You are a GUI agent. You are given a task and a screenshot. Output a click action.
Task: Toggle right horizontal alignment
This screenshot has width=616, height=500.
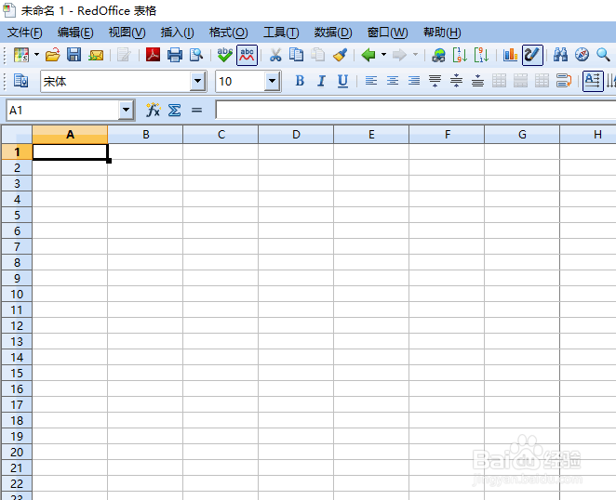tap(414, 81)
